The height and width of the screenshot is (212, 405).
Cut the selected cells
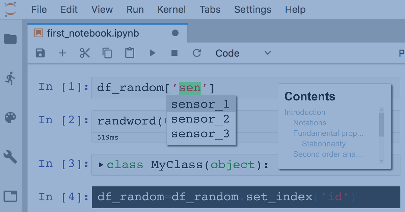[85, 53]
